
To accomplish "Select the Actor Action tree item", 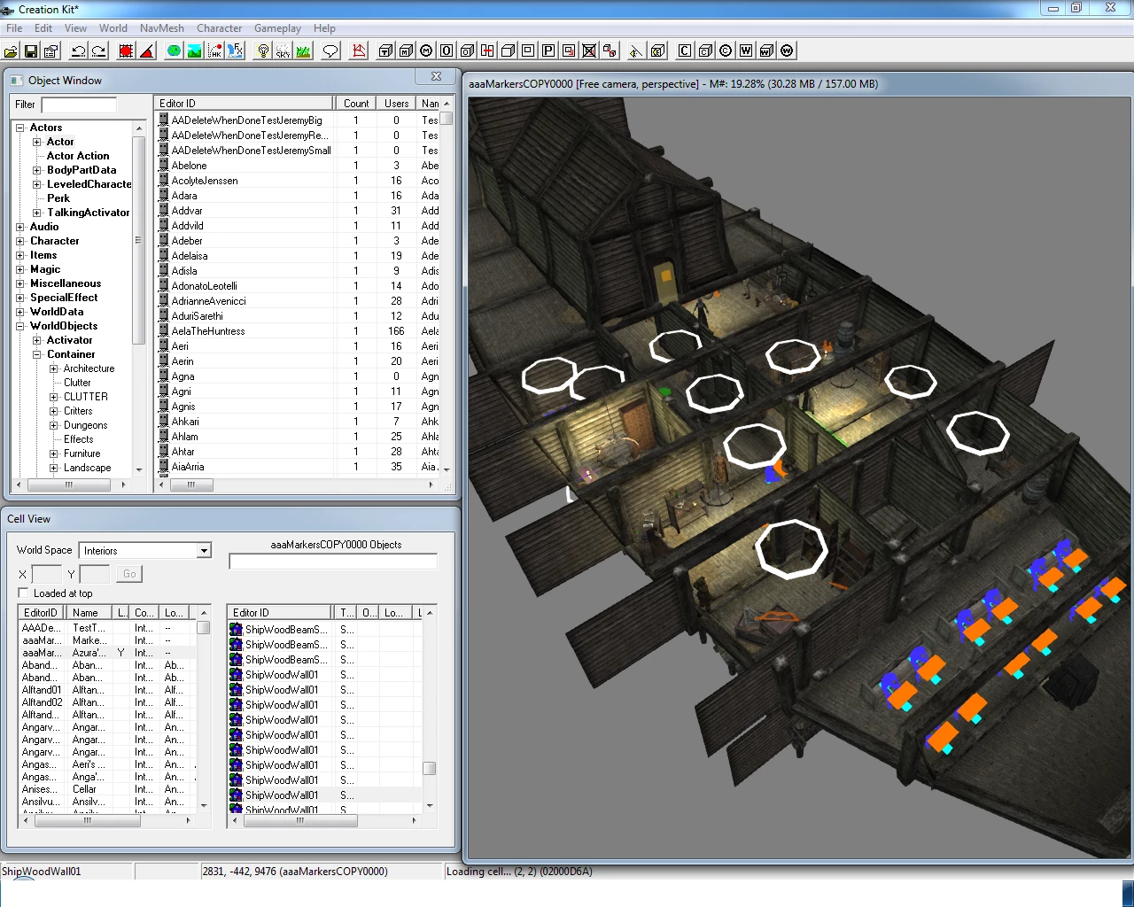I will (78, 156).
